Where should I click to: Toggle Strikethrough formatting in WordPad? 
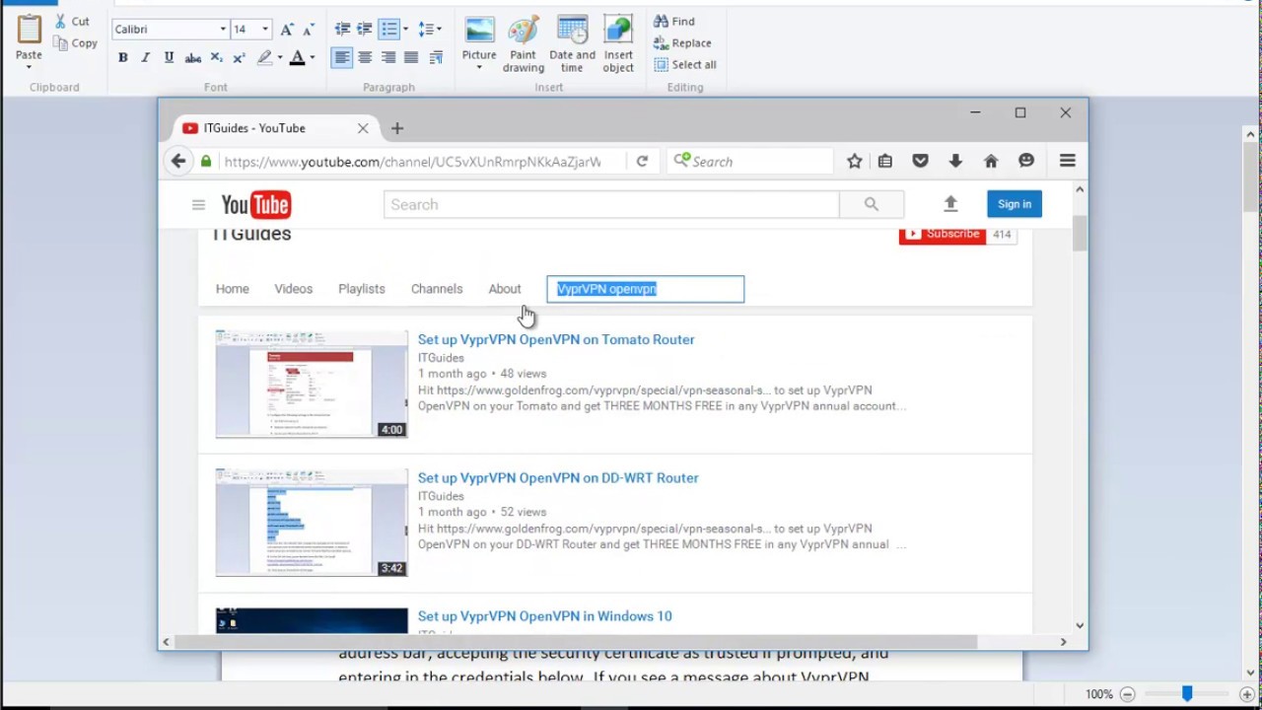point(193,58)
